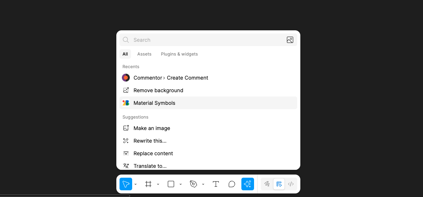Switch to Draw mode
Viewport: 423px width, 197px height.
pos(267,184)
